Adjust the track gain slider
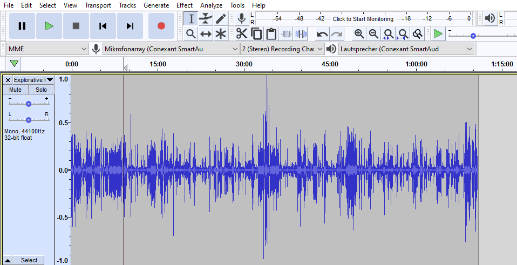This screenshot has width=517, height=265. tap(29, 104)
